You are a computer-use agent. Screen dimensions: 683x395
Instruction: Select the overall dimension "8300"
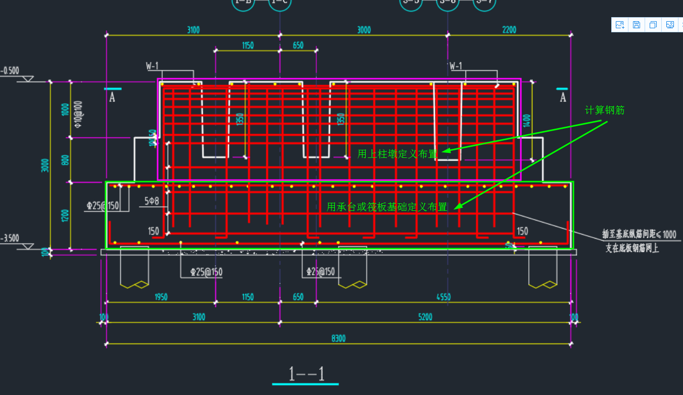tap(338, 338)
